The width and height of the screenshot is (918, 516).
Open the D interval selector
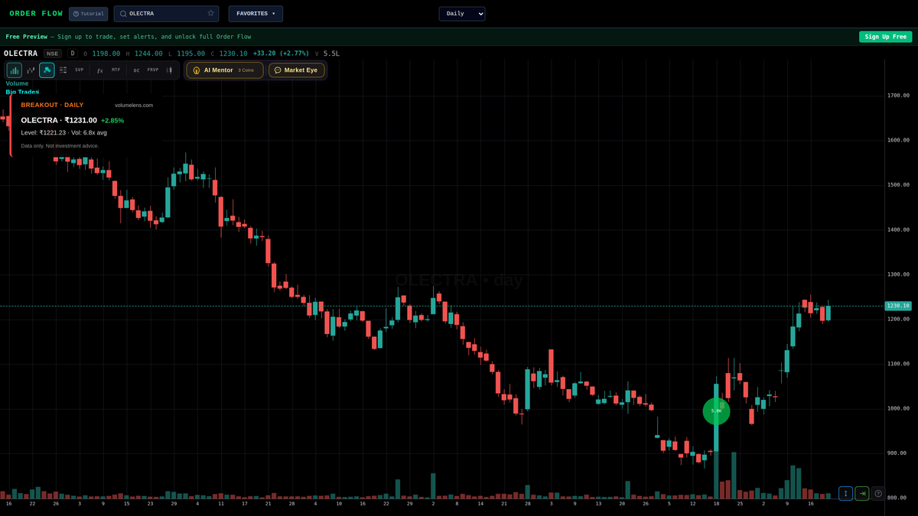click(x=72, y=53)
